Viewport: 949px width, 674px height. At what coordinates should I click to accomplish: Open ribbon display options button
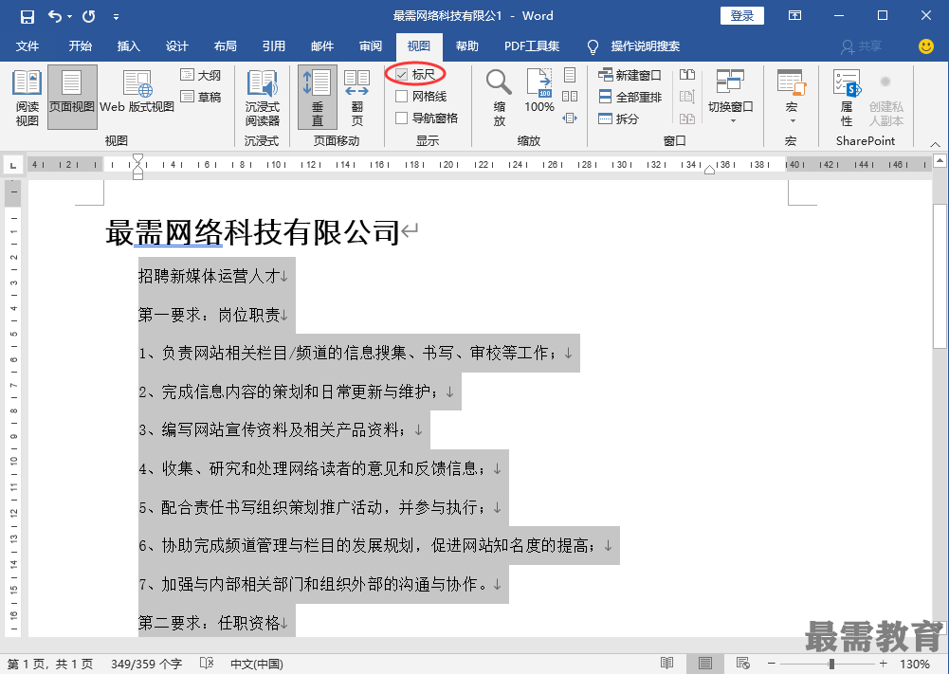(794, 16)
